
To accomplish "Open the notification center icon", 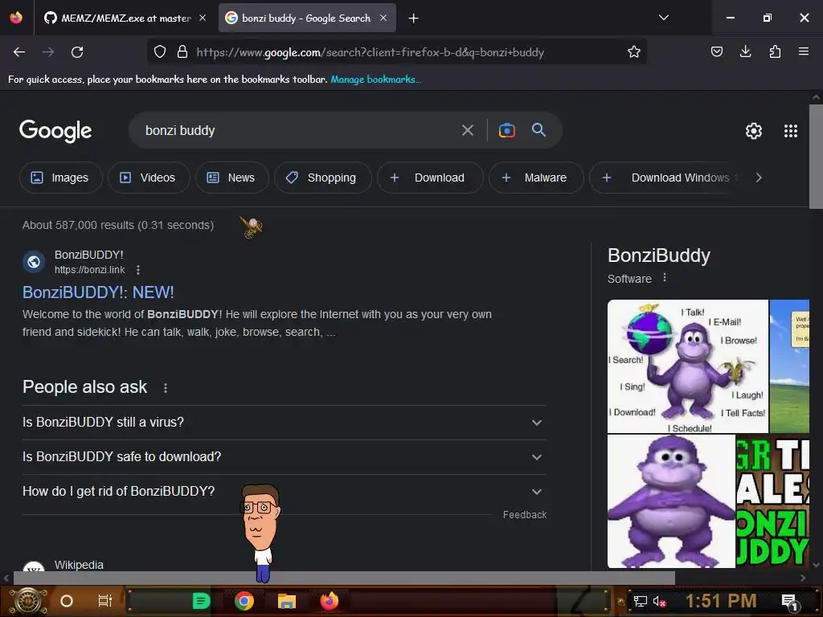I will [x=789, y=602].
